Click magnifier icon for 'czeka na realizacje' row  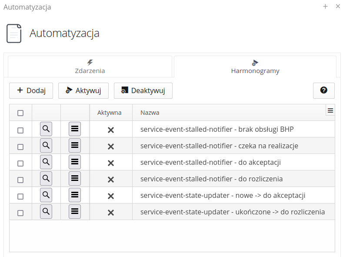pyautogui.click(x=46, y=146)
